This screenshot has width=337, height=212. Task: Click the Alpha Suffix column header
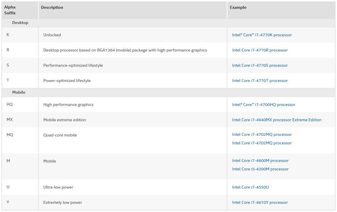click(x=10, y=10)
